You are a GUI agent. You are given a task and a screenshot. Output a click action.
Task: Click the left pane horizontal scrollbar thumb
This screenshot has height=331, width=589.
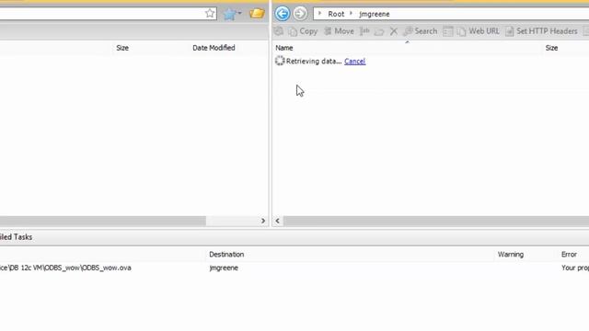click(x=103, y=221)
